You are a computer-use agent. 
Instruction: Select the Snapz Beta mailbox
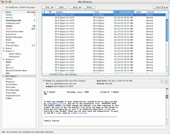coord(19,93)
